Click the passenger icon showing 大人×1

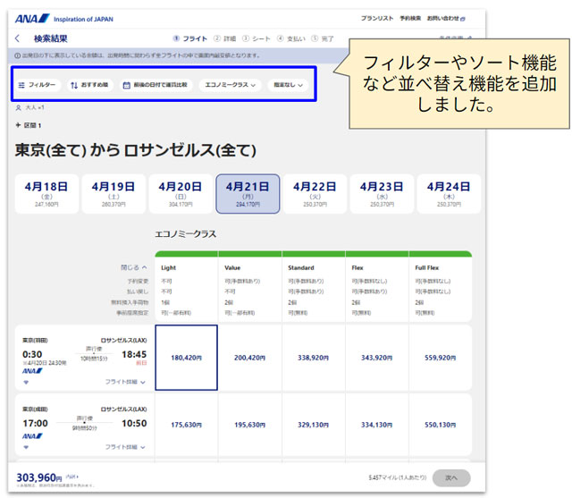click(x=19, y=107)
